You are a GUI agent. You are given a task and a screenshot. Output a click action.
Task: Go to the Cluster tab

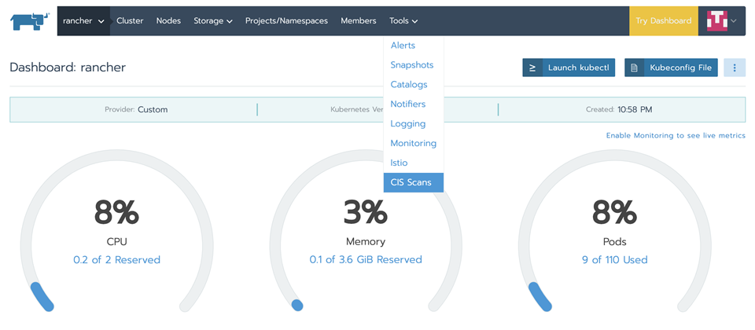[x=130, y=20]
